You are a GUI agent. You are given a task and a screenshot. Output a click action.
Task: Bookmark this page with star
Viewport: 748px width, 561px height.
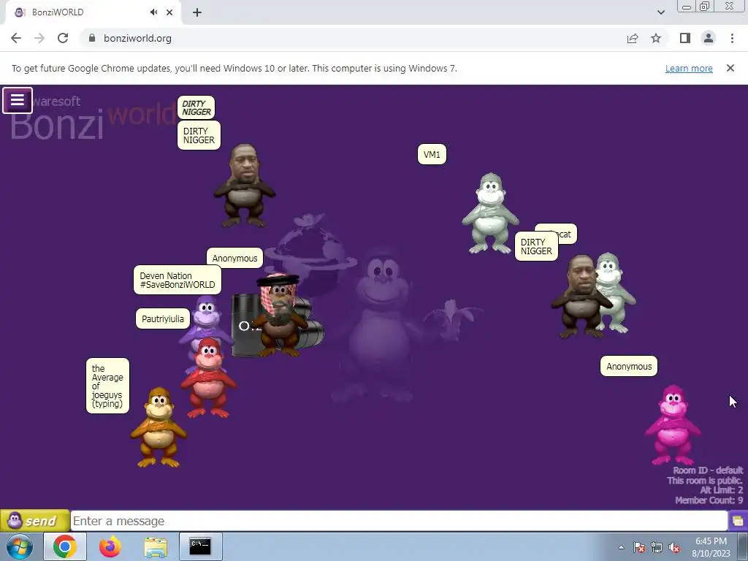coord(656,38)
